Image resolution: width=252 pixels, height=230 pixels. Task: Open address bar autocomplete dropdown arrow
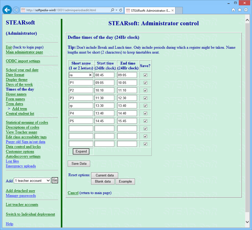pos(116,10)
